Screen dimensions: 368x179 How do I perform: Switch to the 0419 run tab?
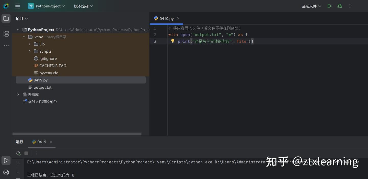pyautogui.click(x=41, y=142)
